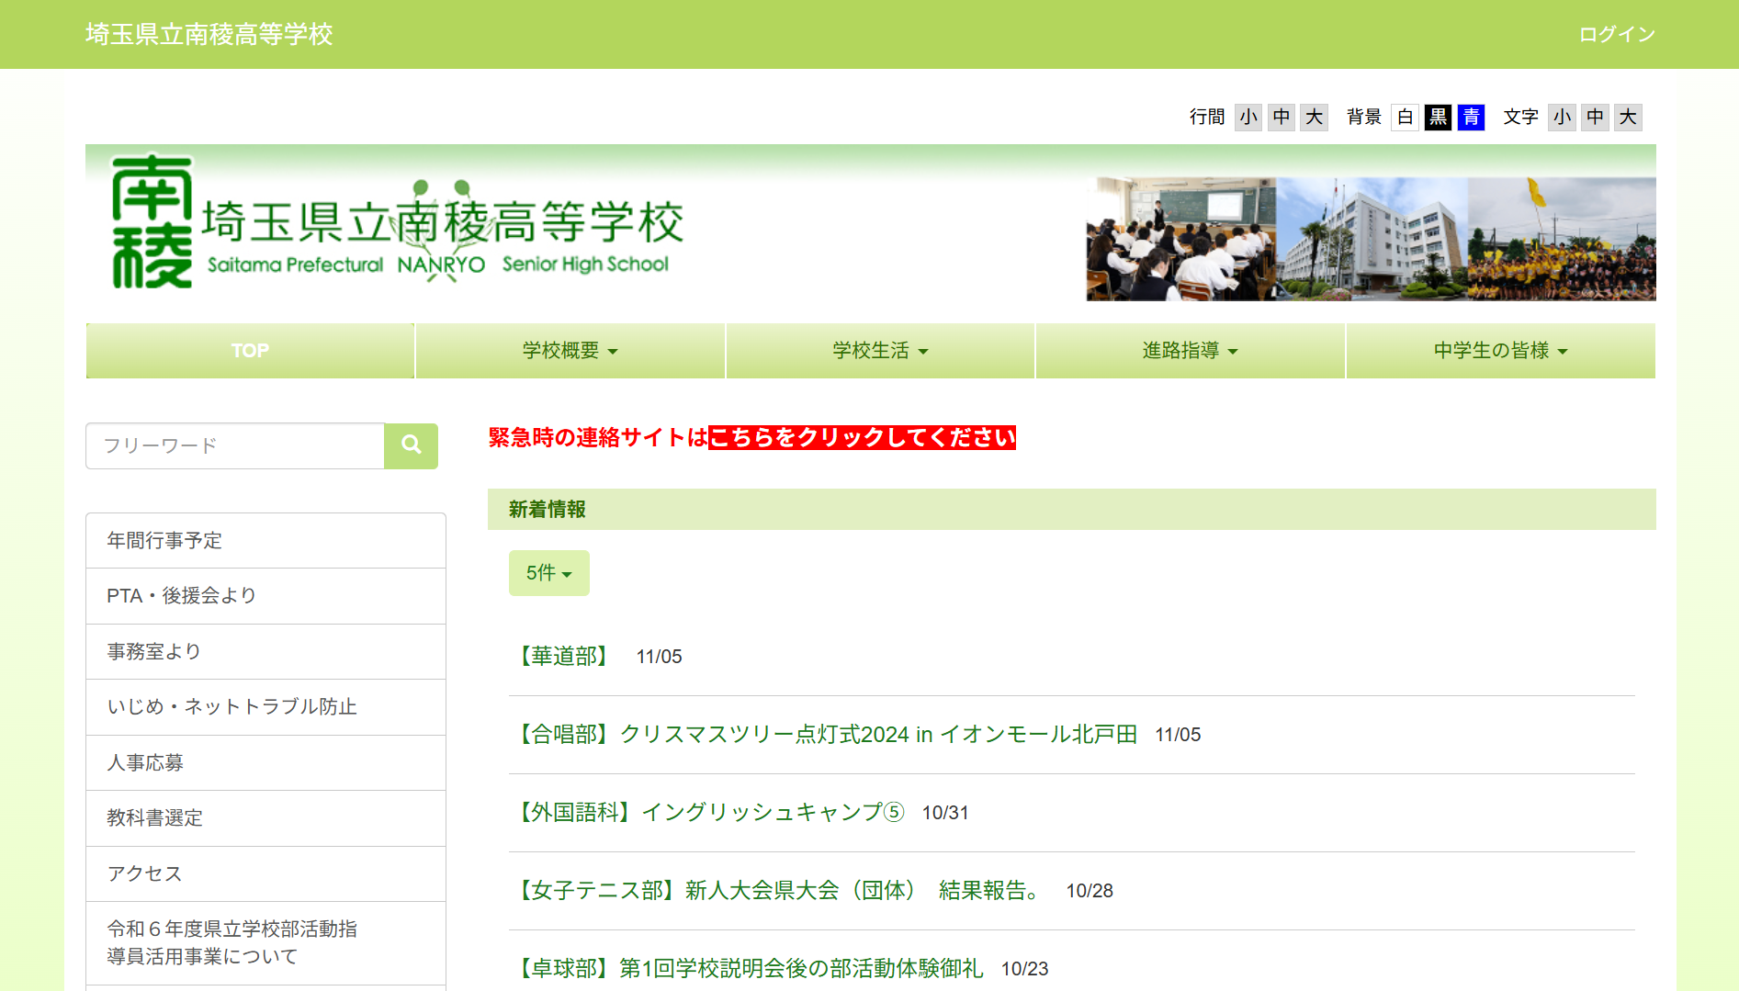Open the 【女子テニス部】新人大会県大会 news post
The height and width of the screenshot is (991, 1739).
[x=780, y=891]
